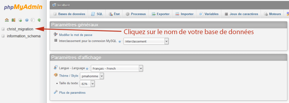Open help icon next to Langue label
Viewport: 289px width, 103px height.
pyautogui.click(x=87, y=69)
